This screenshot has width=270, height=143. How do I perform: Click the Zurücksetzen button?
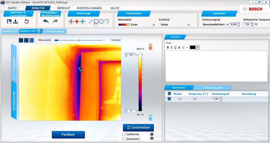138,127
